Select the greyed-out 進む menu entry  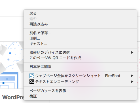click(80, 19)
